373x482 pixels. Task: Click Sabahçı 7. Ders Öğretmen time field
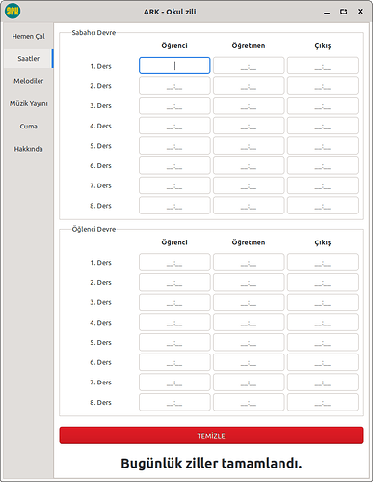[x=249, y=185]
